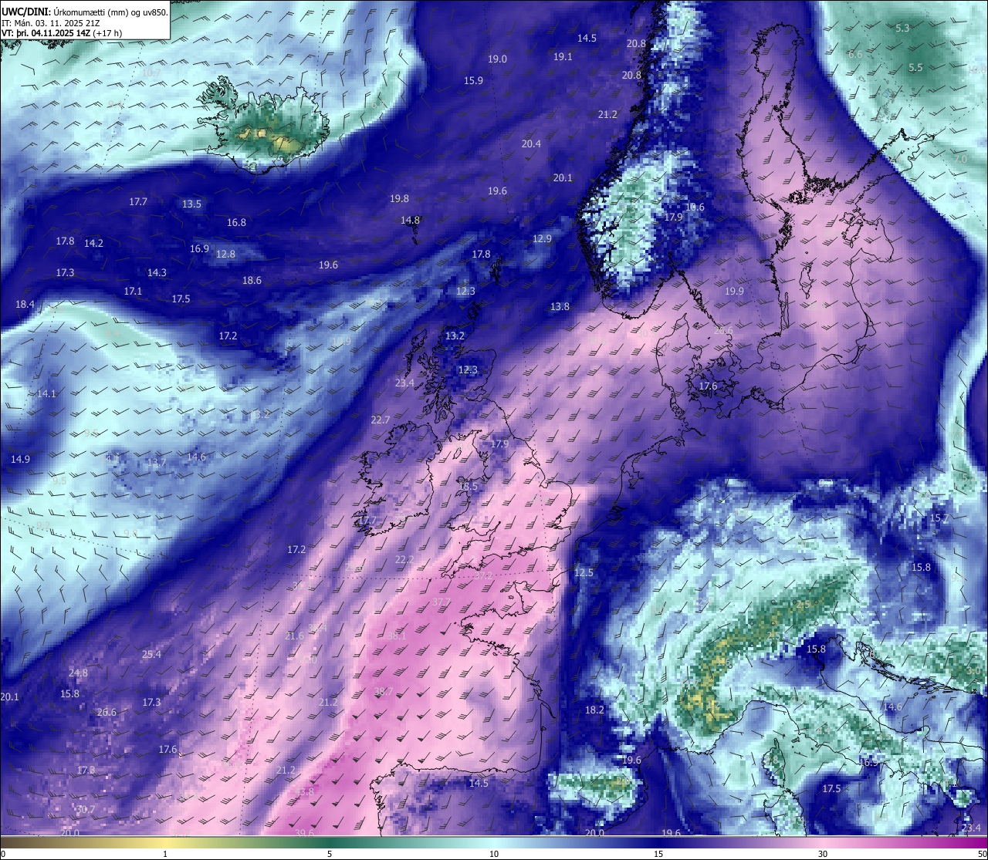This screenshot has height=860, width=988.
Task: Click the map value 12.9
Action: pyautogui.click(x=542, y=239)
